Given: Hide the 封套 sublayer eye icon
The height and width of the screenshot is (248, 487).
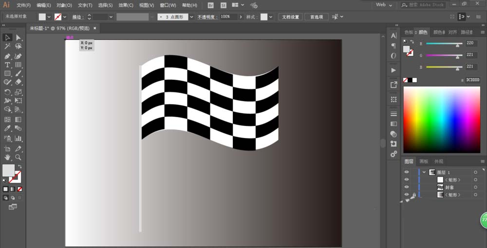Looking at the screenshot, I should point(407,187).
